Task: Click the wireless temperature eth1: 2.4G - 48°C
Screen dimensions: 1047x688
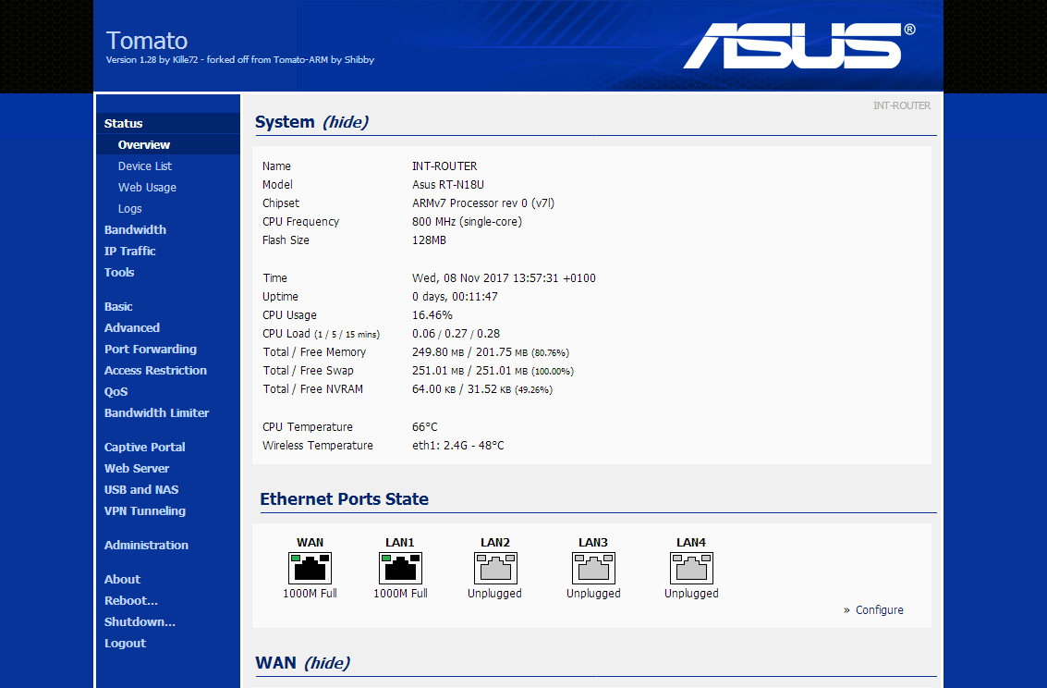Action: point(458,446)
